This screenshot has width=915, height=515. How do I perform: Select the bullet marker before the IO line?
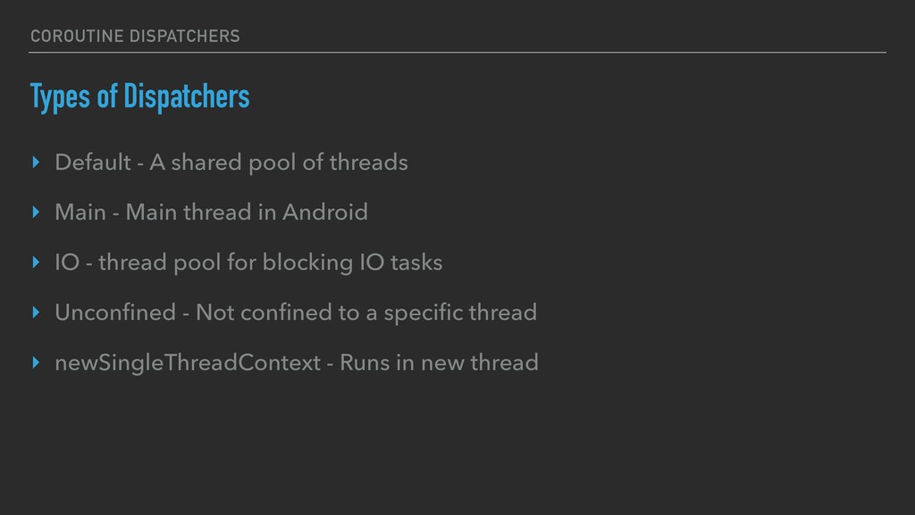pos(36,264)
